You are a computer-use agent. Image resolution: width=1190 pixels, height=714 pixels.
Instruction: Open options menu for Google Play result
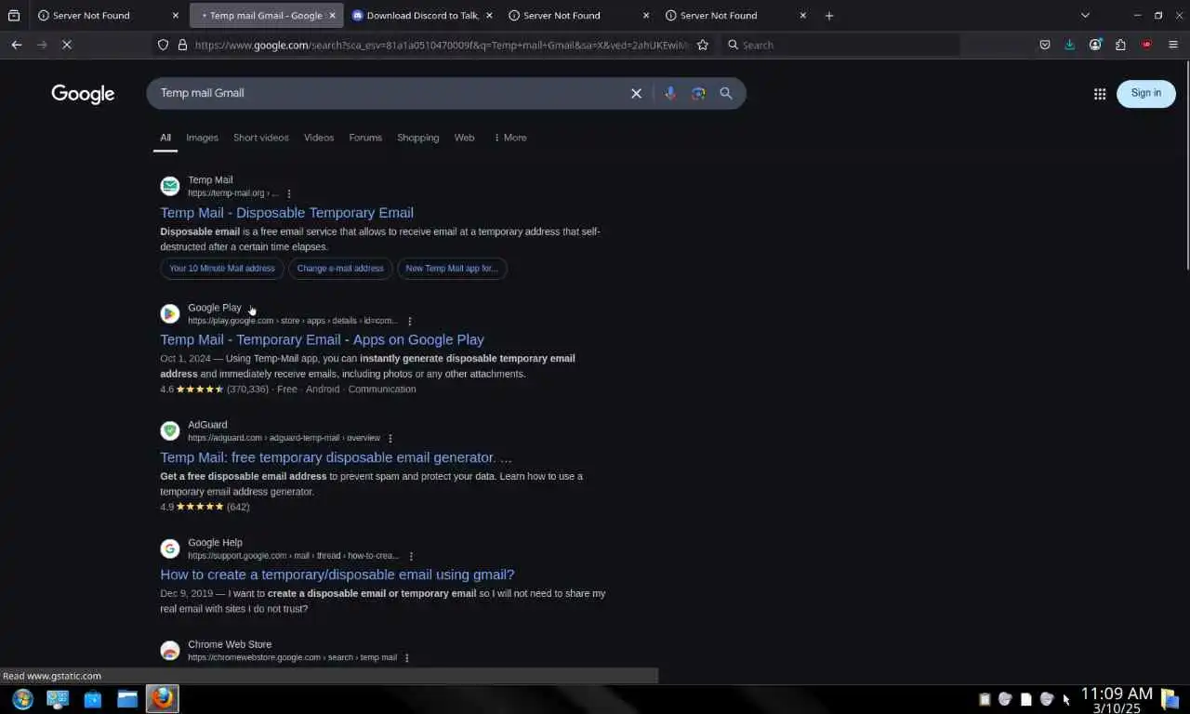click(x=409, y=321)
